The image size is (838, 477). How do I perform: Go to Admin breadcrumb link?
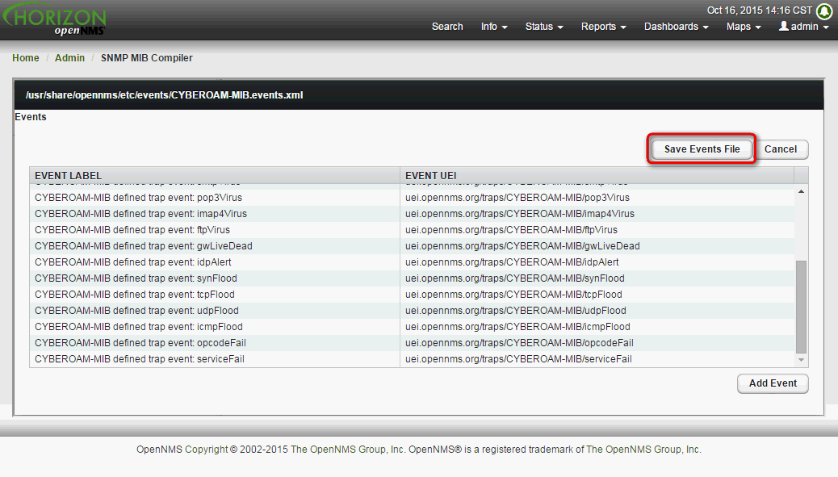69,57
